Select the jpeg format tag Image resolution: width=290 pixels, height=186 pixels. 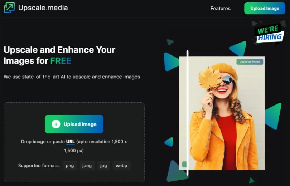tap(87, 166)
